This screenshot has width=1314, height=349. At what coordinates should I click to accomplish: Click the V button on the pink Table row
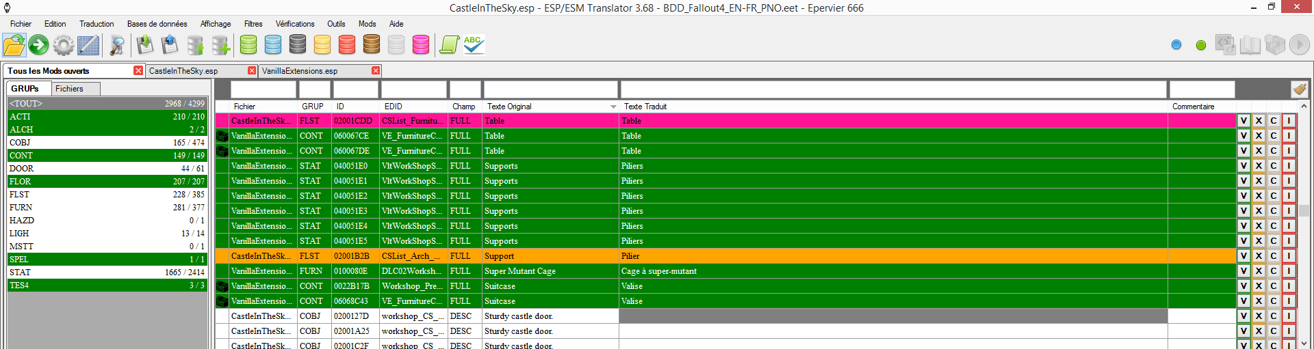click(x=1244, y=121)
